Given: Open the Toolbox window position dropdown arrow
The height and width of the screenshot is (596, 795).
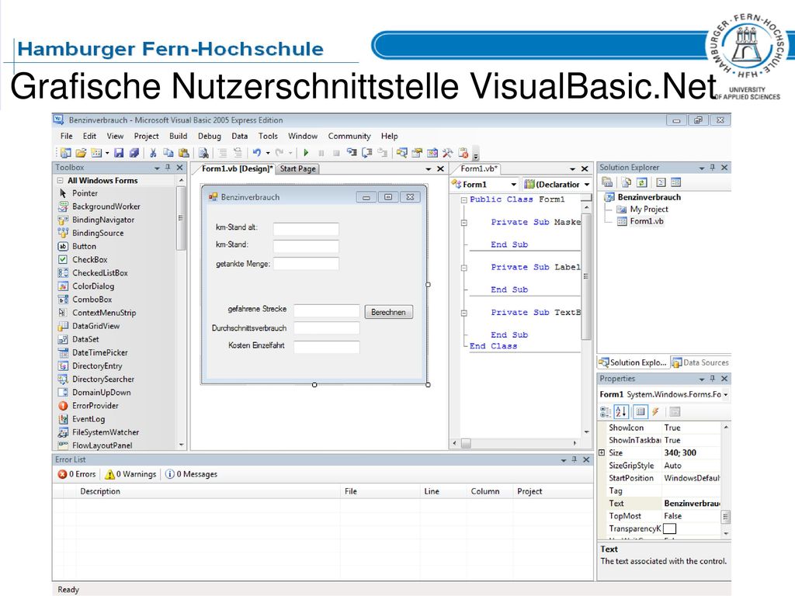Looking at the screenshot, I should [157, 168].
